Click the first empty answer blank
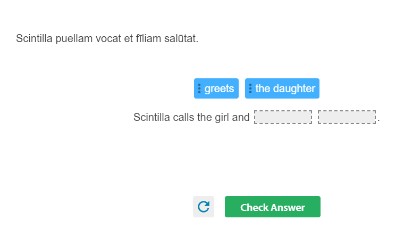 [283, 117]
